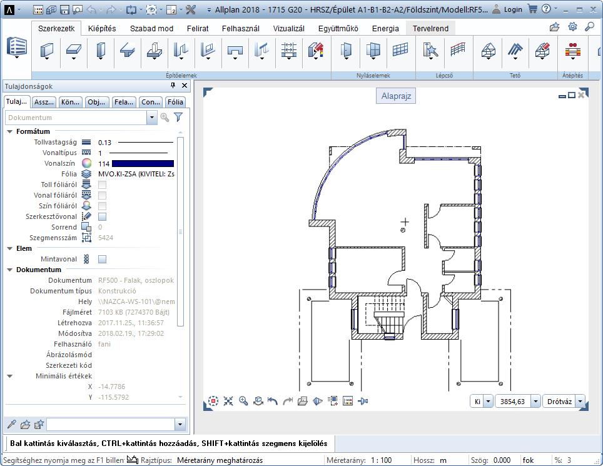
Task: Toggle the Vonal fóliáról checkbox
Action: [x=102, y=195]
